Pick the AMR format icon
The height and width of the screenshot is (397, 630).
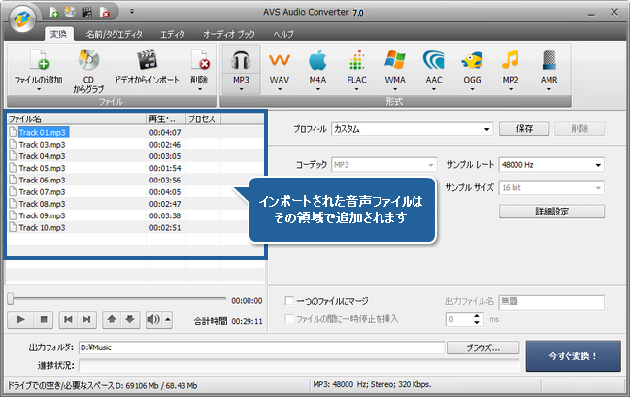point(548,61)
